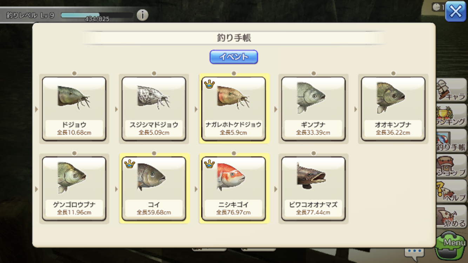This screenshot has height=263, width=468.
Task: Click the arrow left of オオキンブナ card
Action: point(355,109)
